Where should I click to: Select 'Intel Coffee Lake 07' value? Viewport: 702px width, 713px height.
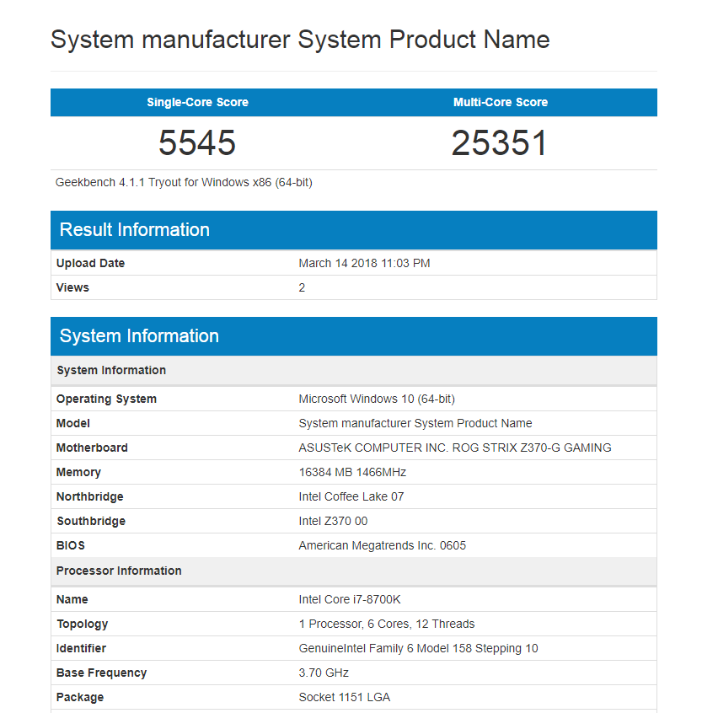tap(351, 497)
